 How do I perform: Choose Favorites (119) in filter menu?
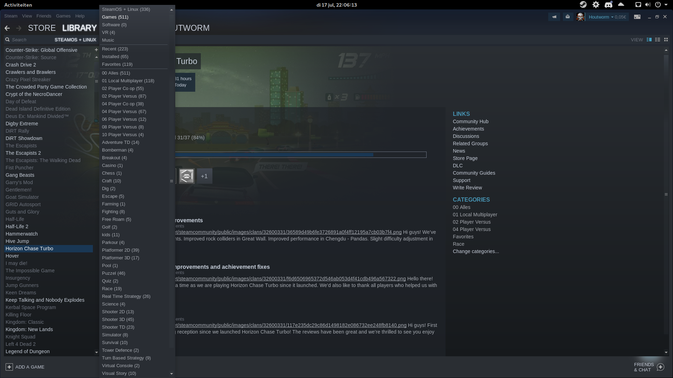tap(117, 64)
